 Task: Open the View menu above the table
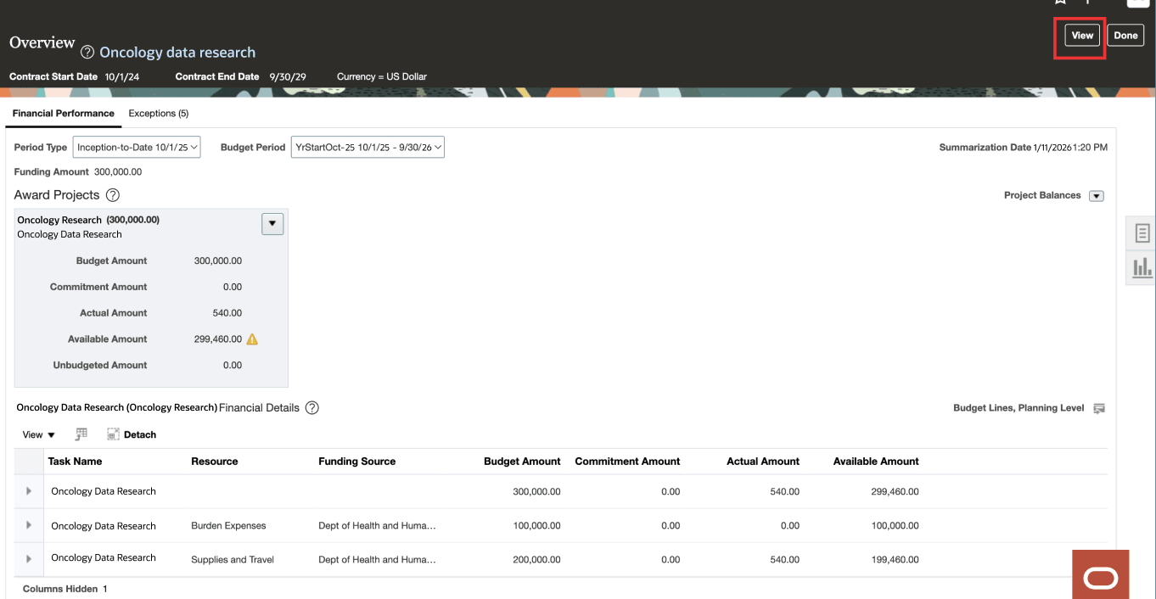(x=36, y=434)
